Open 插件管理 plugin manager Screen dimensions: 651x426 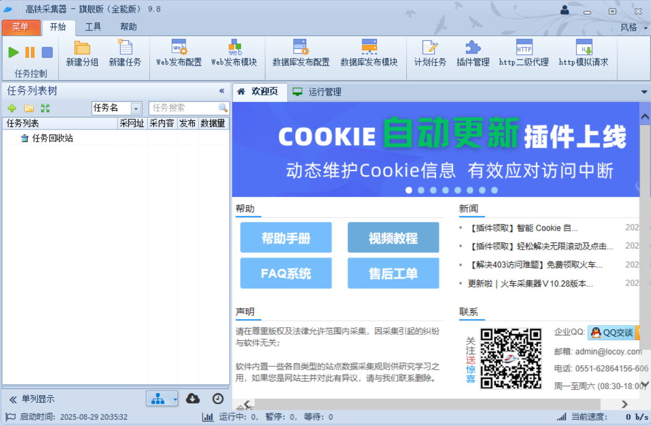(473, 54)
